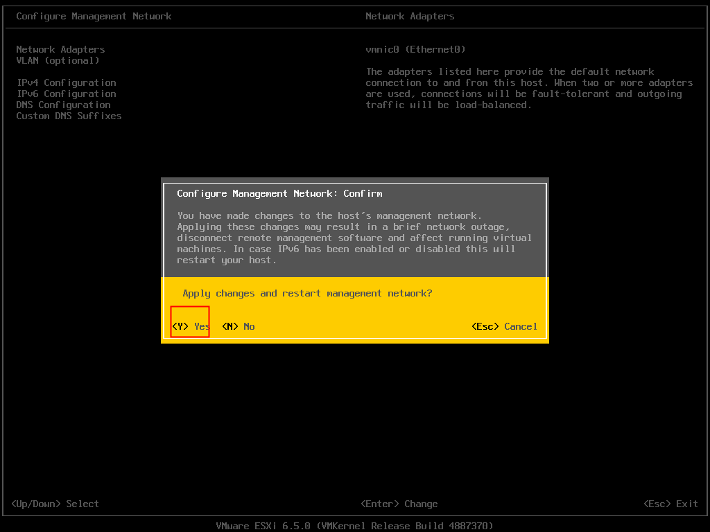
Task: Click the Configure Management Network: Confirm title
Action: (x=279, y=193)
